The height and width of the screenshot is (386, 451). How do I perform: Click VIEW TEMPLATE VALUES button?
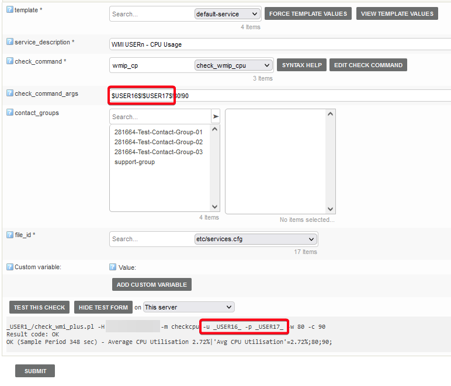pos(397,13)
